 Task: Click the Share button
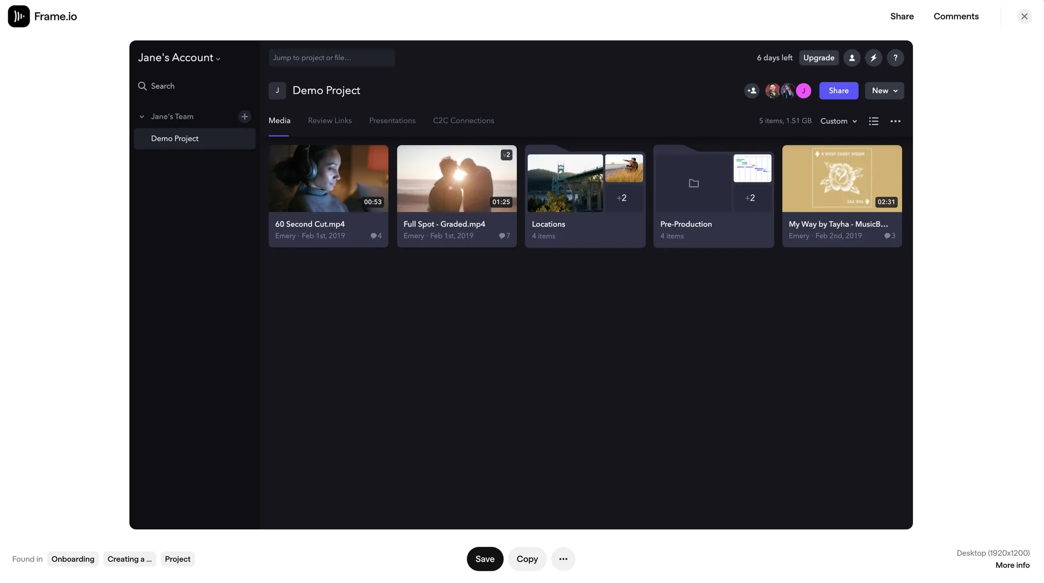pyautogui.click(x=839, y=90)
